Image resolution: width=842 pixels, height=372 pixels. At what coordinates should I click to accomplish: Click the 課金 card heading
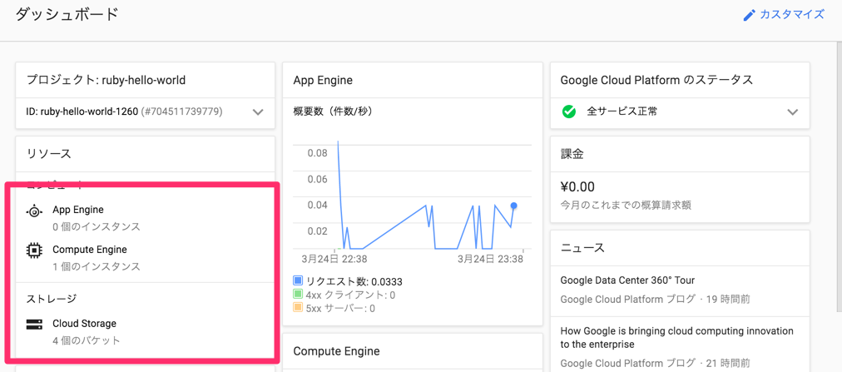tap(572, 154)
